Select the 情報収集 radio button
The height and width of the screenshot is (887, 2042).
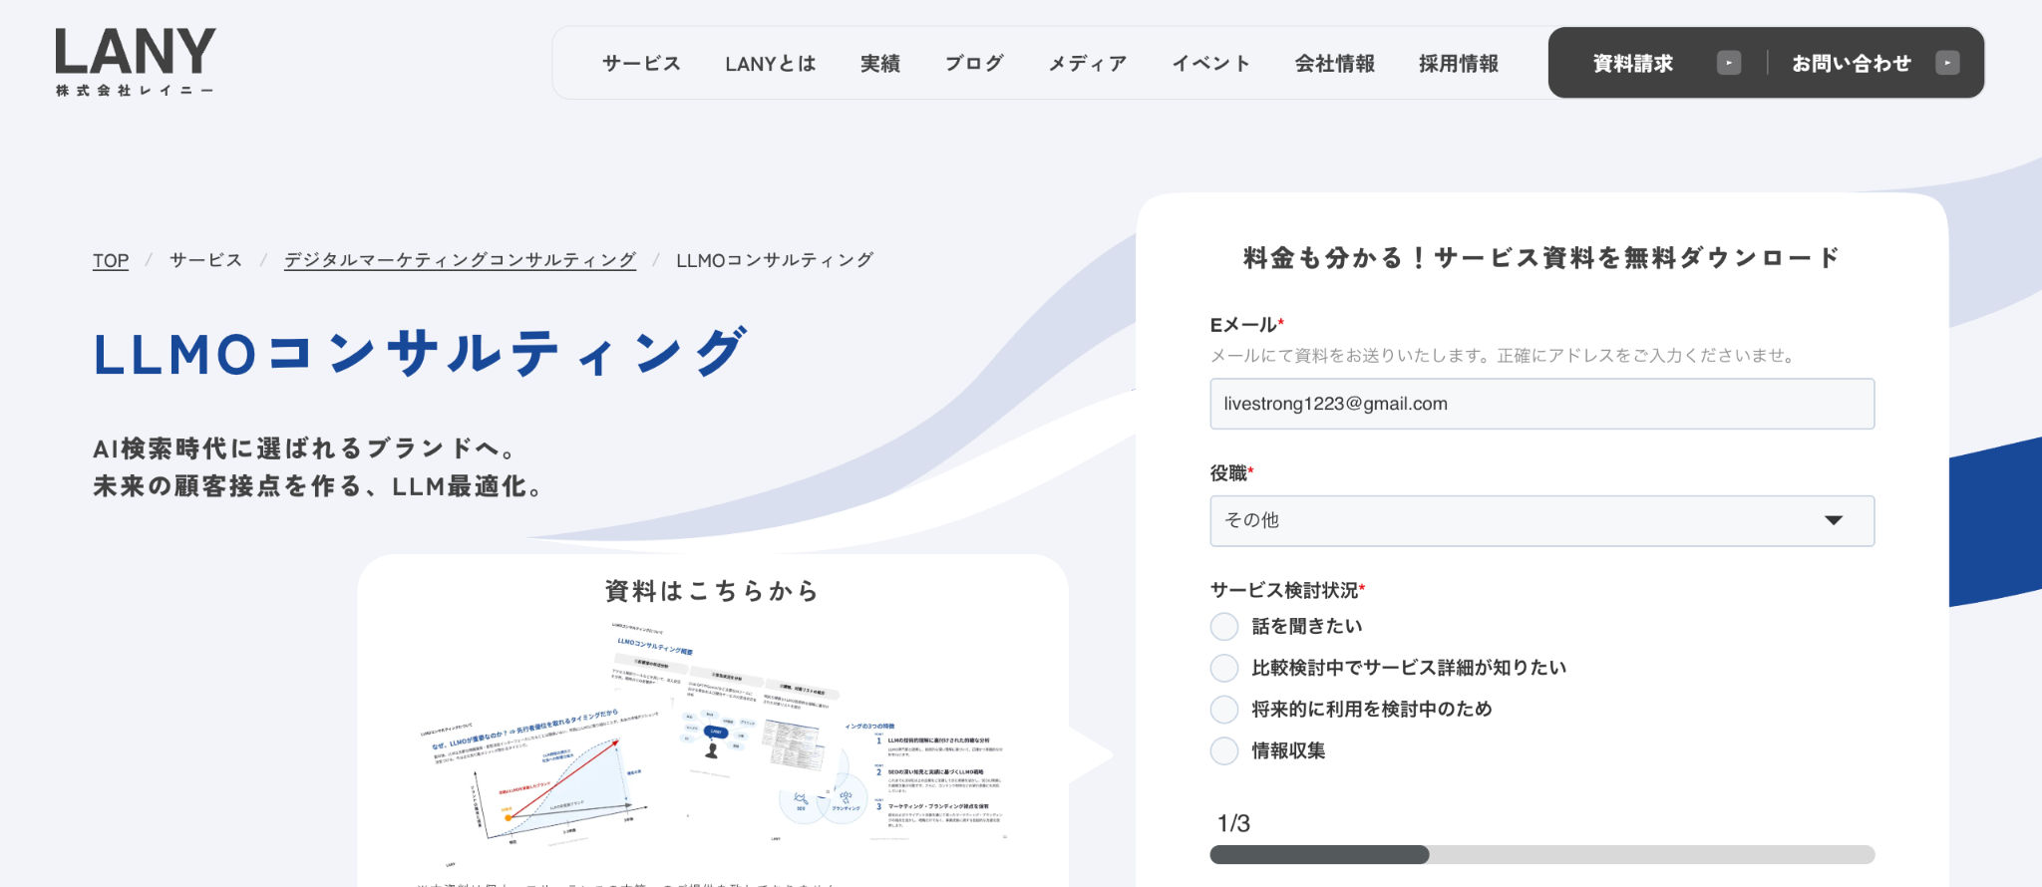pyautogui.click(x=1224, y=751)
